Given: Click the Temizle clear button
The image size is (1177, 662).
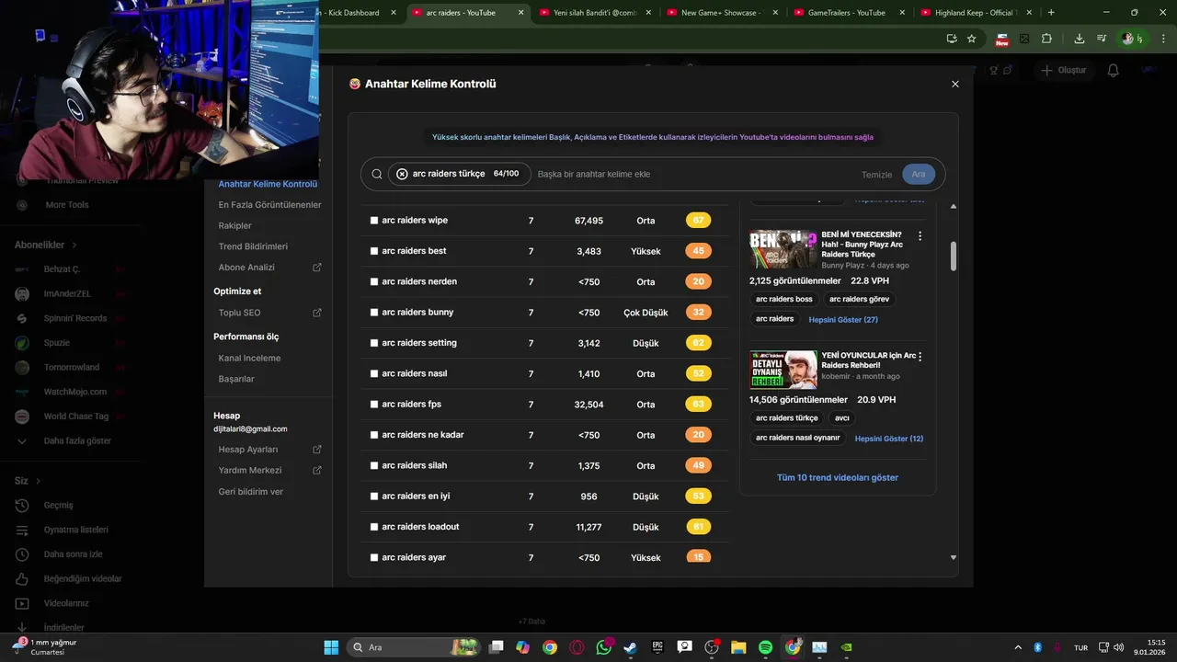Looking at the screenshot, I should [876, 175].
